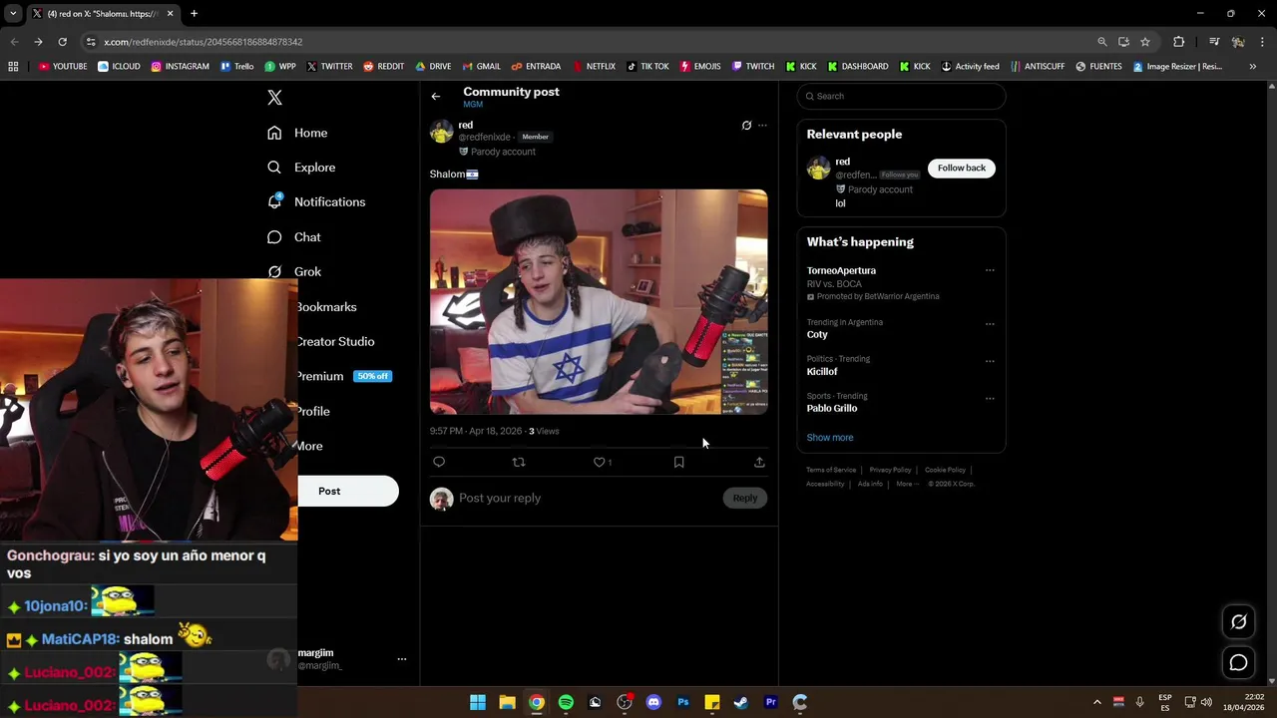Open the Apps grid in bookmarks bar
The image size is (1277, 718).
coord(13,67)
